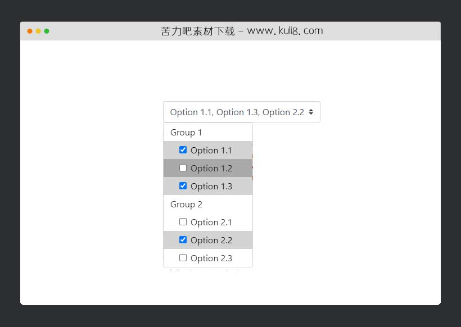Click the Option 2.2 label text

point(211,240)
